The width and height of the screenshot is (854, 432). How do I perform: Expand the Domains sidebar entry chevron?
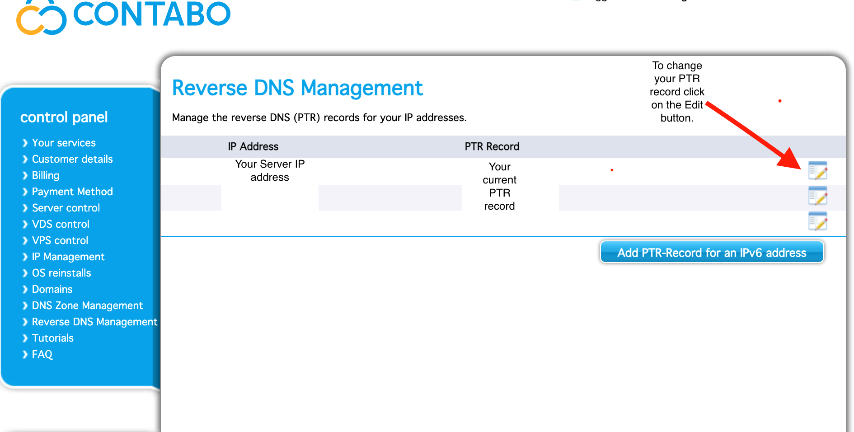coord(24,289)
